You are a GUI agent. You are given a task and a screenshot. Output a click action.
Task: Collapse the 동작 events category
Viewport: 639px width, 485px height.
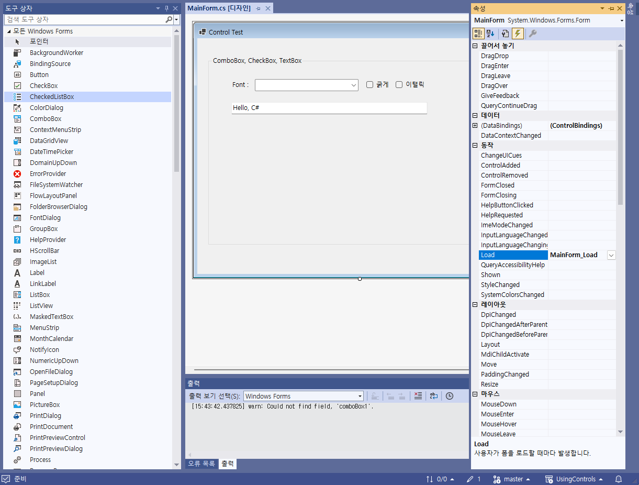[x=475, y=145]
